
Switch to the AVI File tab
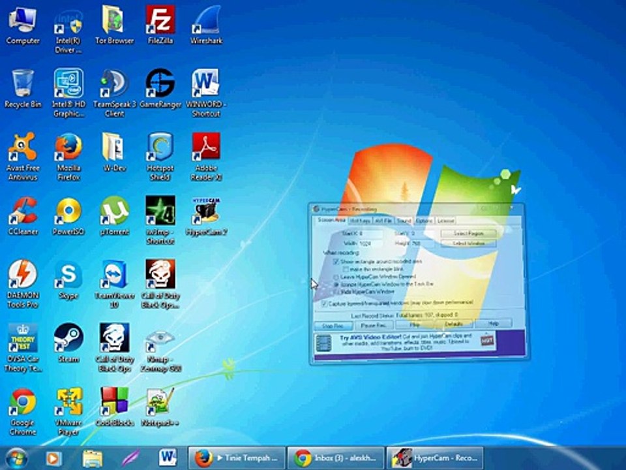383,221
